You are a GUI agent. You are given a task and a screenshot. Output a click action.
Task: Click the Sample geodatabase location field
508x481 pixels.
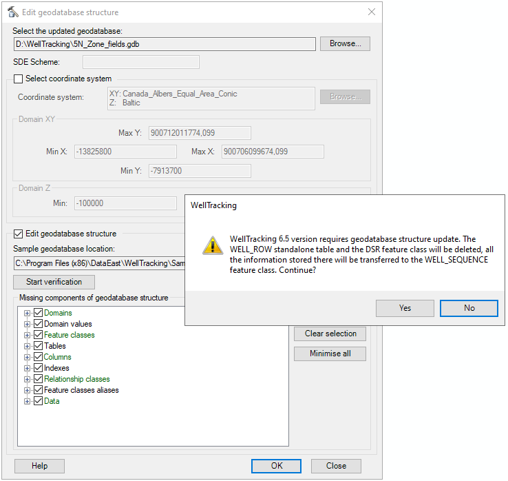click(99, 263)
